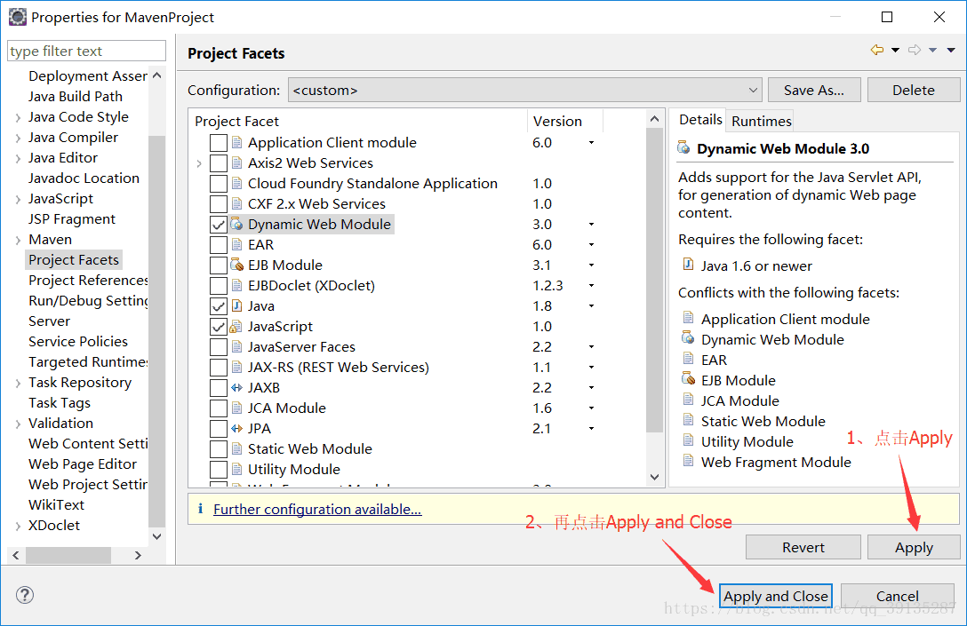Expand the Axis2 Web Services tree node
The width and height of the screenshot is (967, 626).
coord(199,163)
